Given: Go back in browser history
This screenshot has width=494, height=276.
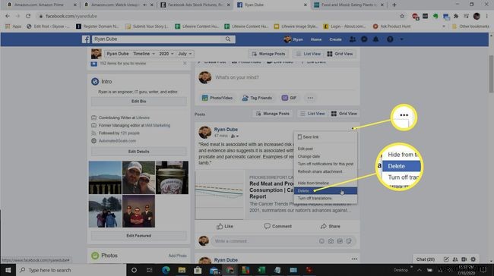Looking at the screenshot, I should 8,16.
